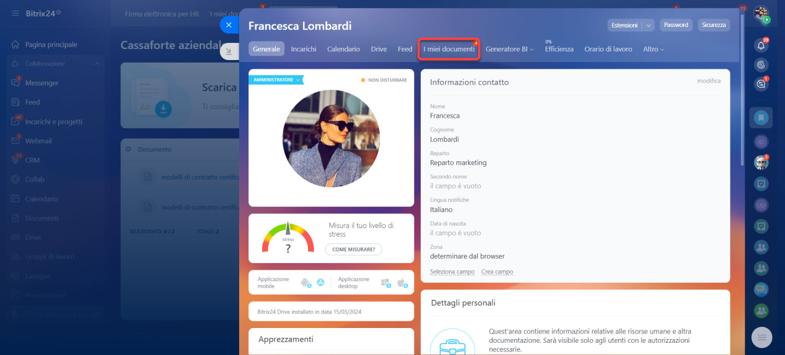Open Messenger in the left sidebar

tap(42, 83)
